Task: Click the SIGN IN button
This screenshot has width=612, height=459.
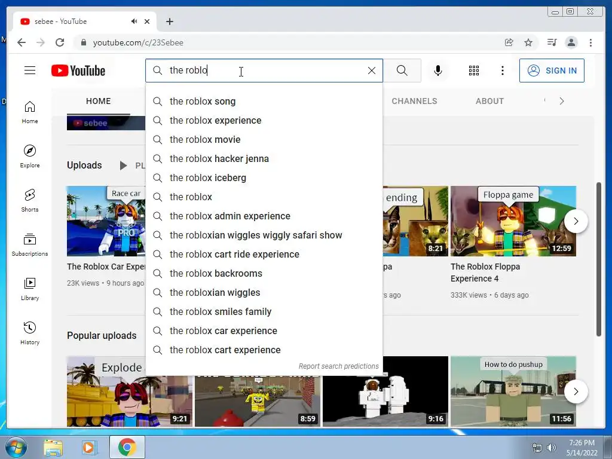Action: 552,71
